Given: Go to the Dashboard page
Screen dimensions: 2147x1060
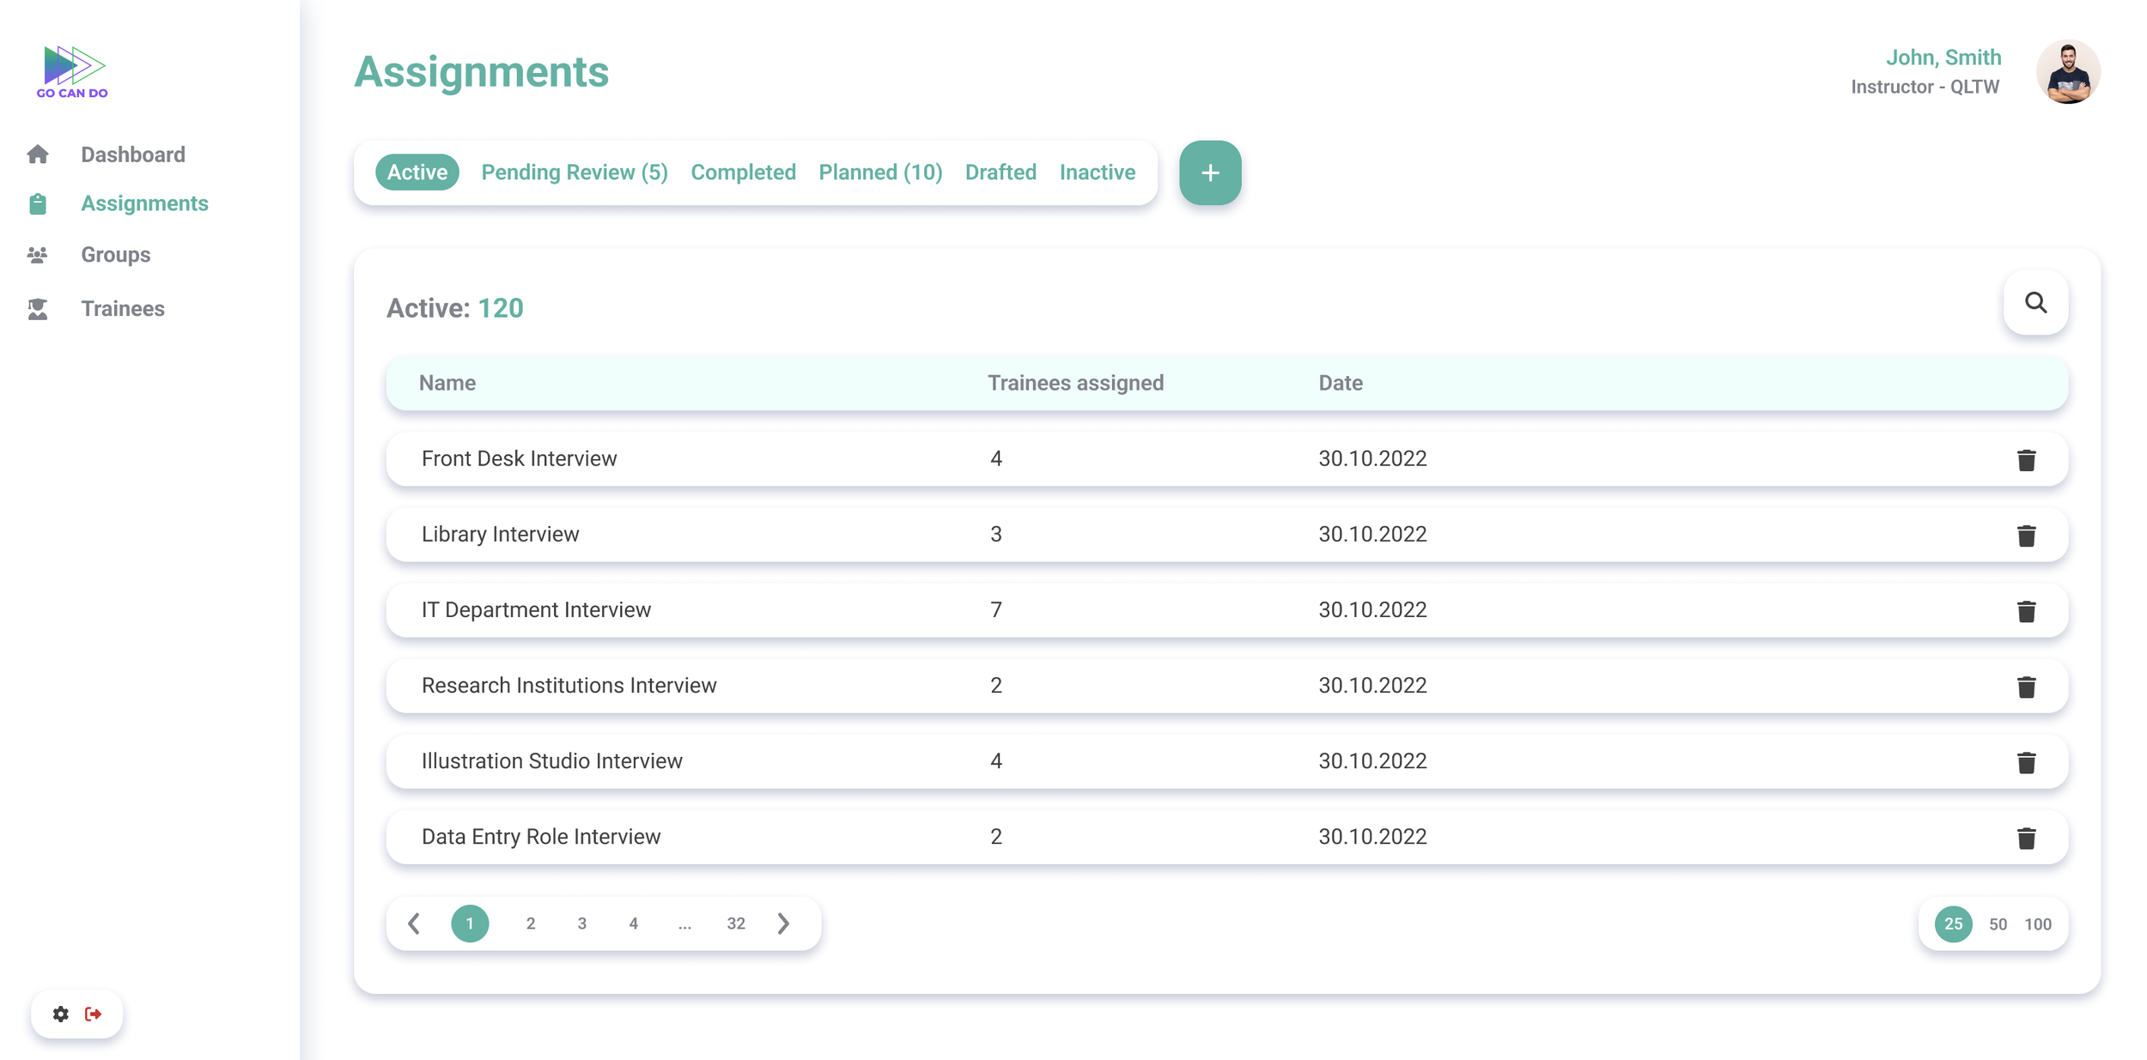Looking at the screenshot, I should [132, 154].
